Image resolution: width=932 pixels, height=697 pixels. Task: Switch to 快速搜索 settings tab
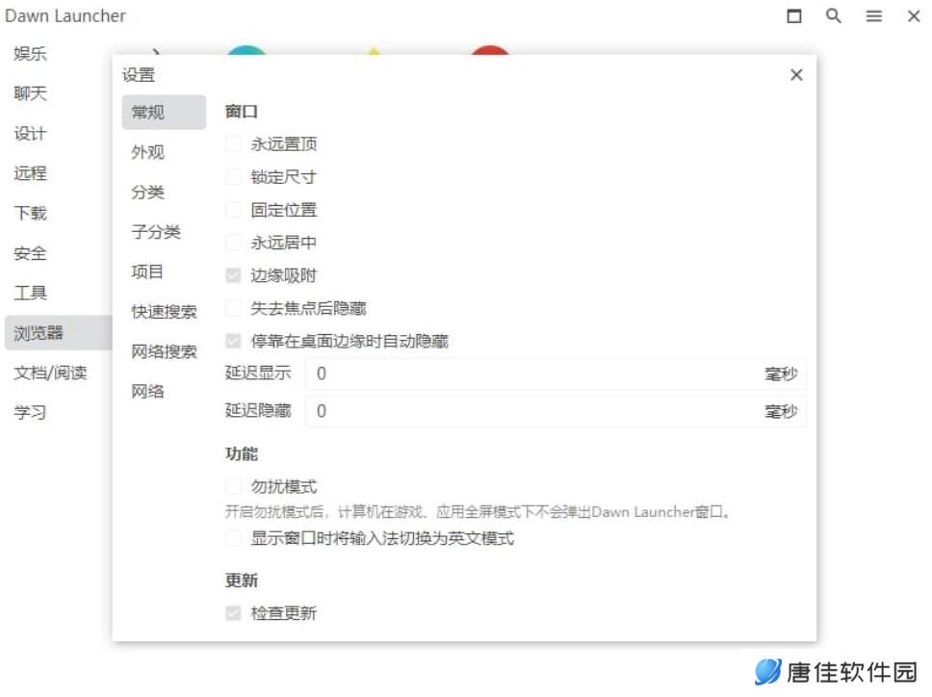pyautogui.click(x=164, y=311)
